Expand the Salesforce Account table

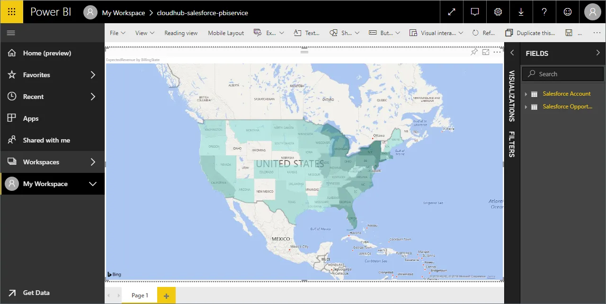[526, 94]
